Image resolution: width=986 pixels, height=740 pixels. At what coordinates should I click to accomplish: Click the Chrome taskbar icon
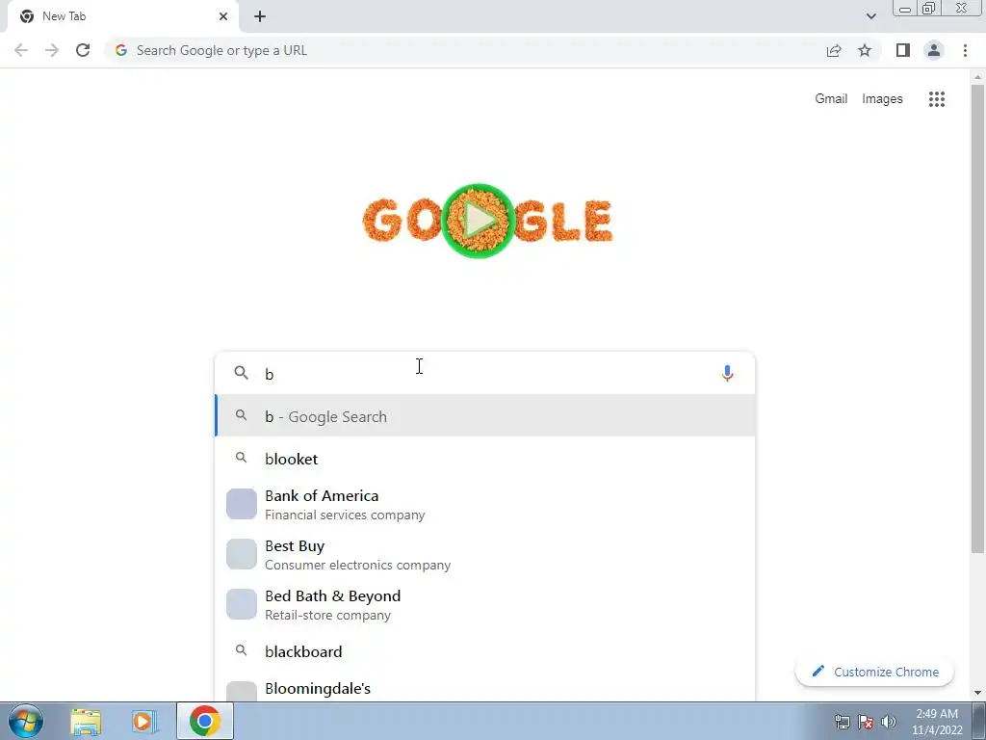coord(204,721)
